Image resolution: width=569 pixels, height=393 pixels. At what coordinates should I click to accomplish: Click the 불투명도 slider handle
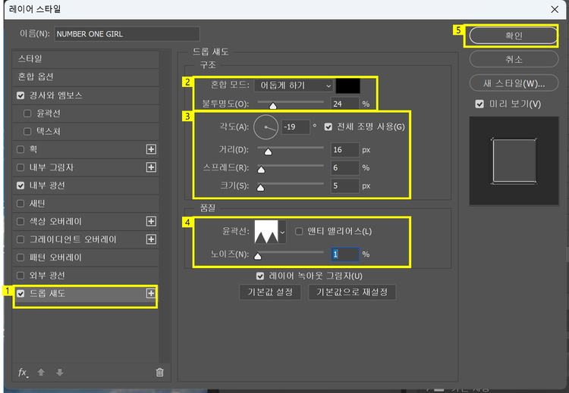273,106
